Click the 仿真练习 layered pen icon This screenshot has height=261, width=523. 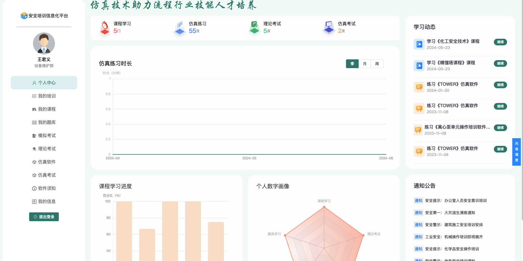180,28
